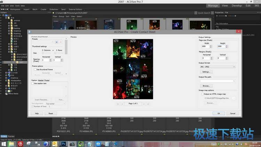The width and height of the screenshot is (261, 147).
Task: Switch to the Header tab
Action: point(41,80)
